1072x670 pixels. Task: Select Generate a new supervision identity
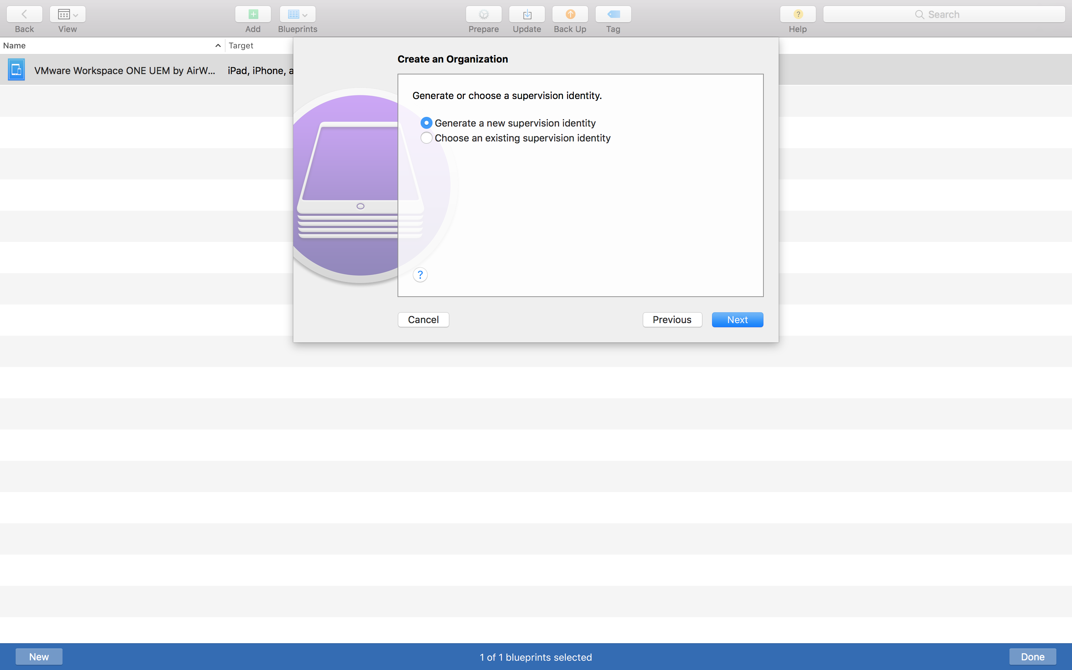pyautogui.click(x=426, y=123)
